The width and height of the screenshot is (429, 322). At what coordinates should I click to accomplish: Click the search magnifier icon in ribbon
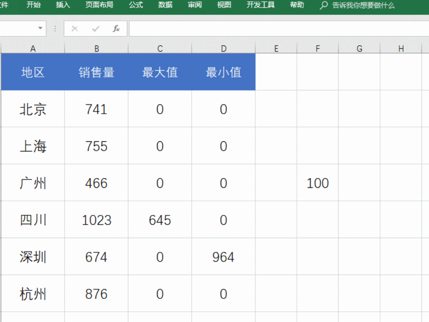point(323,5)
